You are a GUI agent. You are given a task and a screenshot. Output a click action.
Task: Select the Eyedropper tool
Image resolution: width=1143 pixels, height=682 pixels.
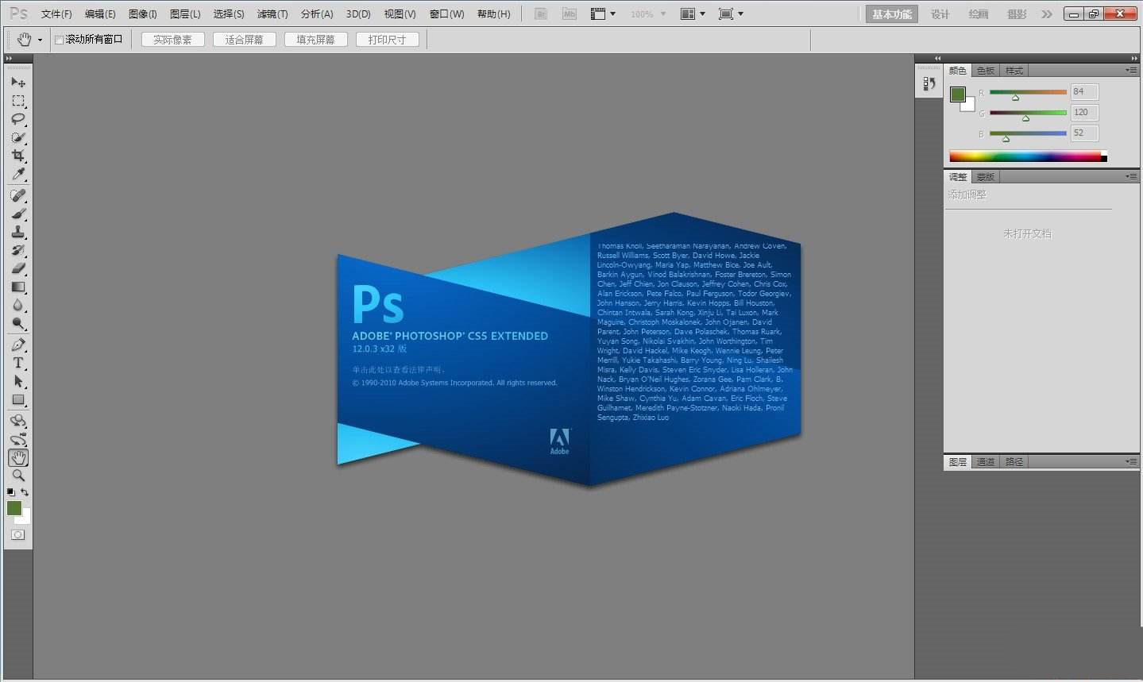coord(18,174)
